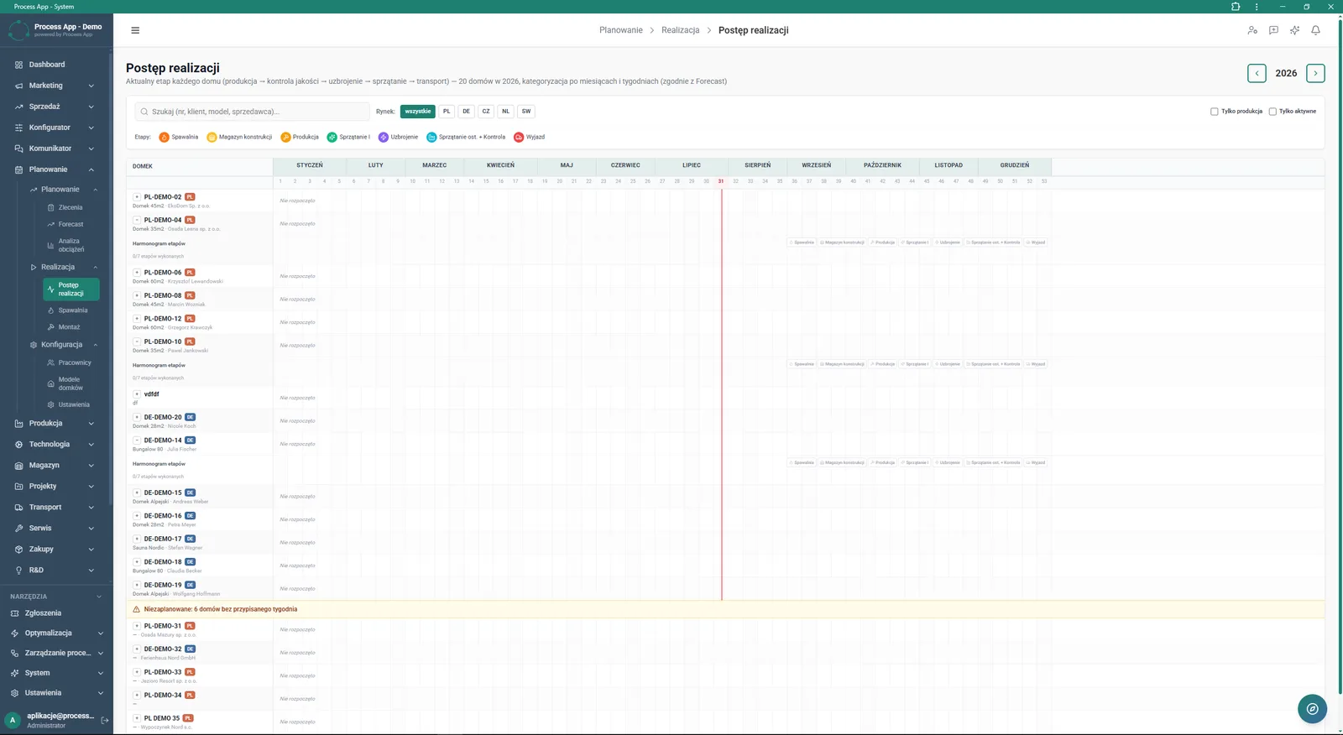Open the three-dot window menu
Image resolution: width=1343 pixels, height=735 pixels.
(1257, 7)
